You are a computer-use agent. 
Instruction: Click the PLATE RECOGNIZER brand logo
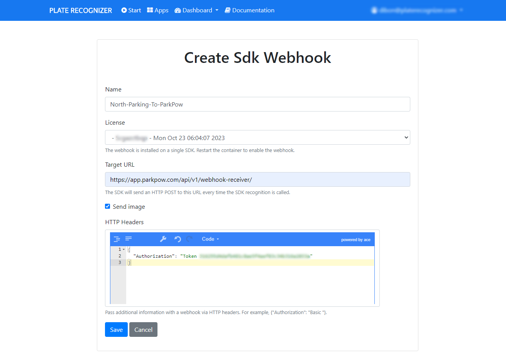click(81, 10)
